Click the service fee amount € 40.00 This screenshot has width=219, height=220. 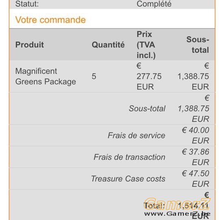click(195, 135)
